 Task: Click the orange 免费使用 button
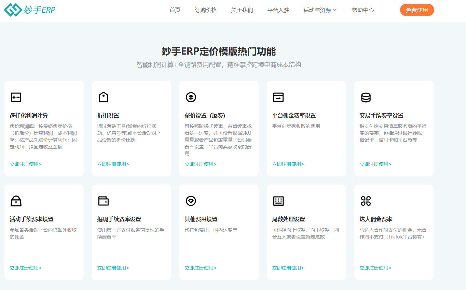pyautogui.click(x=417, y=10)
